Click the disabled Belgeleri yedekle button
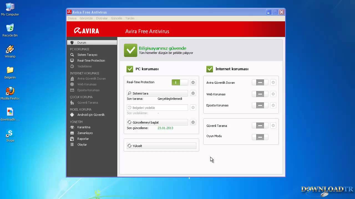Screen dimensions: 355x199 pos(157,108)
